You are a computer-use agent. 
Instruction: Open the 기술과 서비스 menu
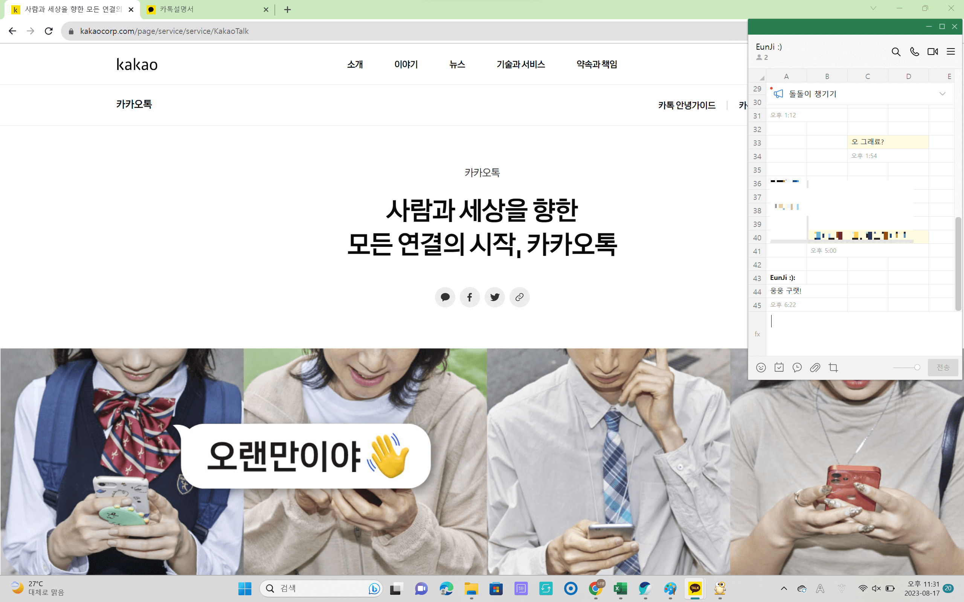click(521, 64)
